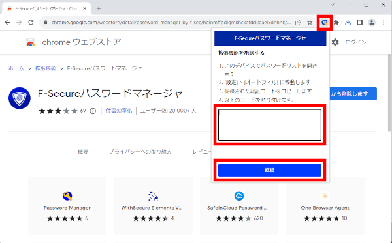Click the 拡張機能 breadcrumb link
Image resolution: width=392 pixels, height=243 pixels.
(x=45, y=68)
